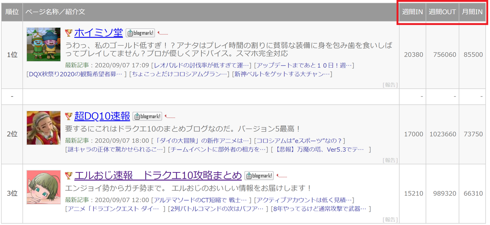Screen dimensions: 490x225
Task: Select the weekly IN value 15210
Action: point(414,193)
